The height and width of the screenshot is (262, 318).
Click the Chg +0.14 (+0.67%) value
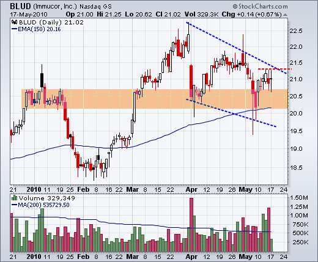tap(251, 15)
